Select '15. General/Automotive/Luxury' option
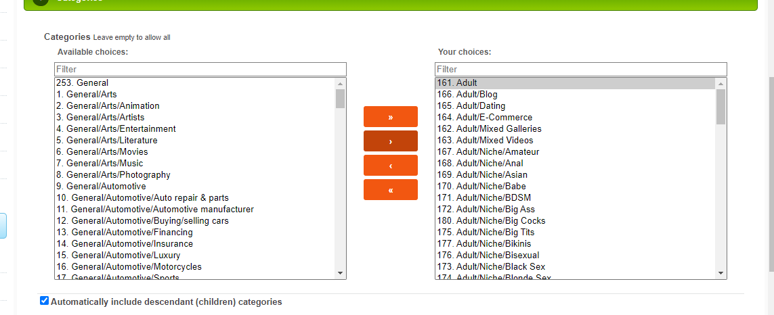 pos(195,256)
